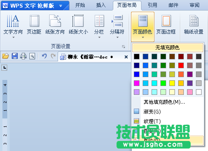Click the open folder icon in quick toolbar

[6, 56]
